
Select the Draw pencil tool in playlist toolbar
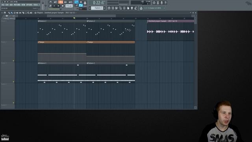pos(9,13)
